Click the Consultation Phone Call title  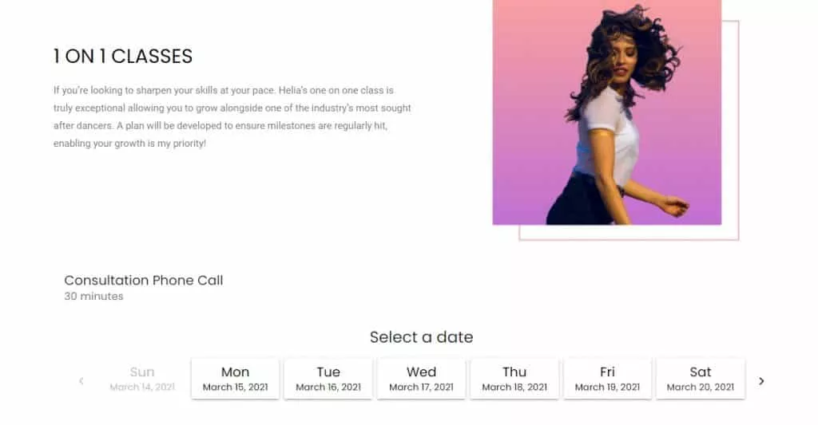coord(144,281)
